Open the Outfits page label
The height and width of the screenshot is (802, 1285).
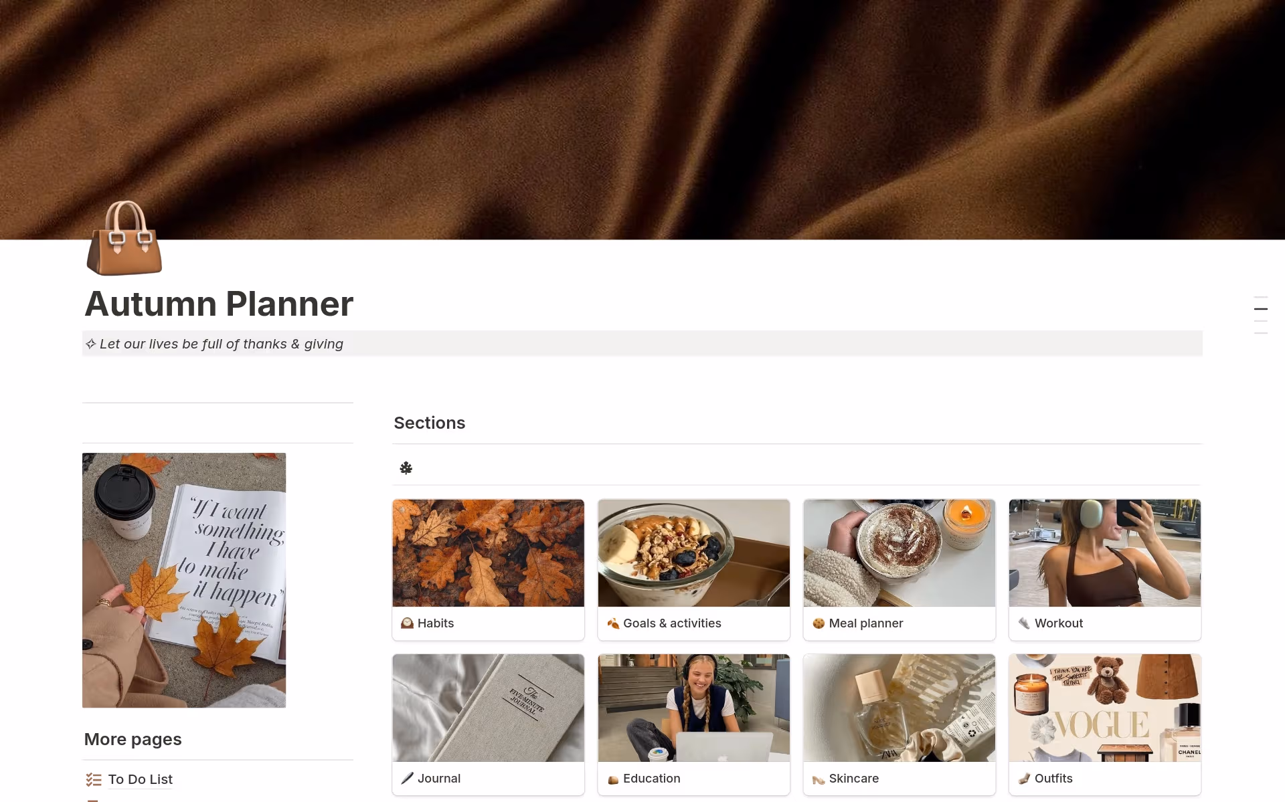pos(1053,779)
